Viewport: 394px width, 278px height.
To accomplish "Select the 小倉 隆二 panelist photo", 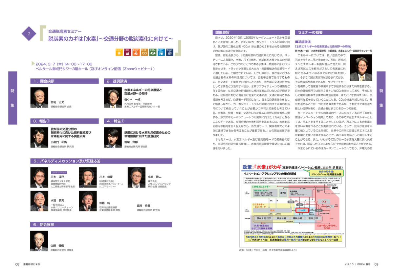I will tap(136, 178).
